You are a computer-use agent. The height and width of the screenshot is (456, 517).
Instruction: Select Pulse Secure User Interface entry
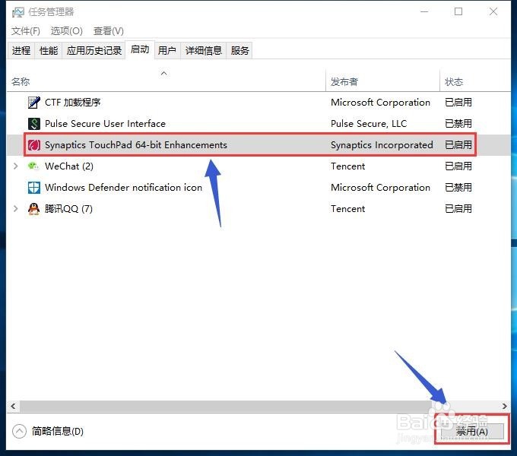pos(105,124)
